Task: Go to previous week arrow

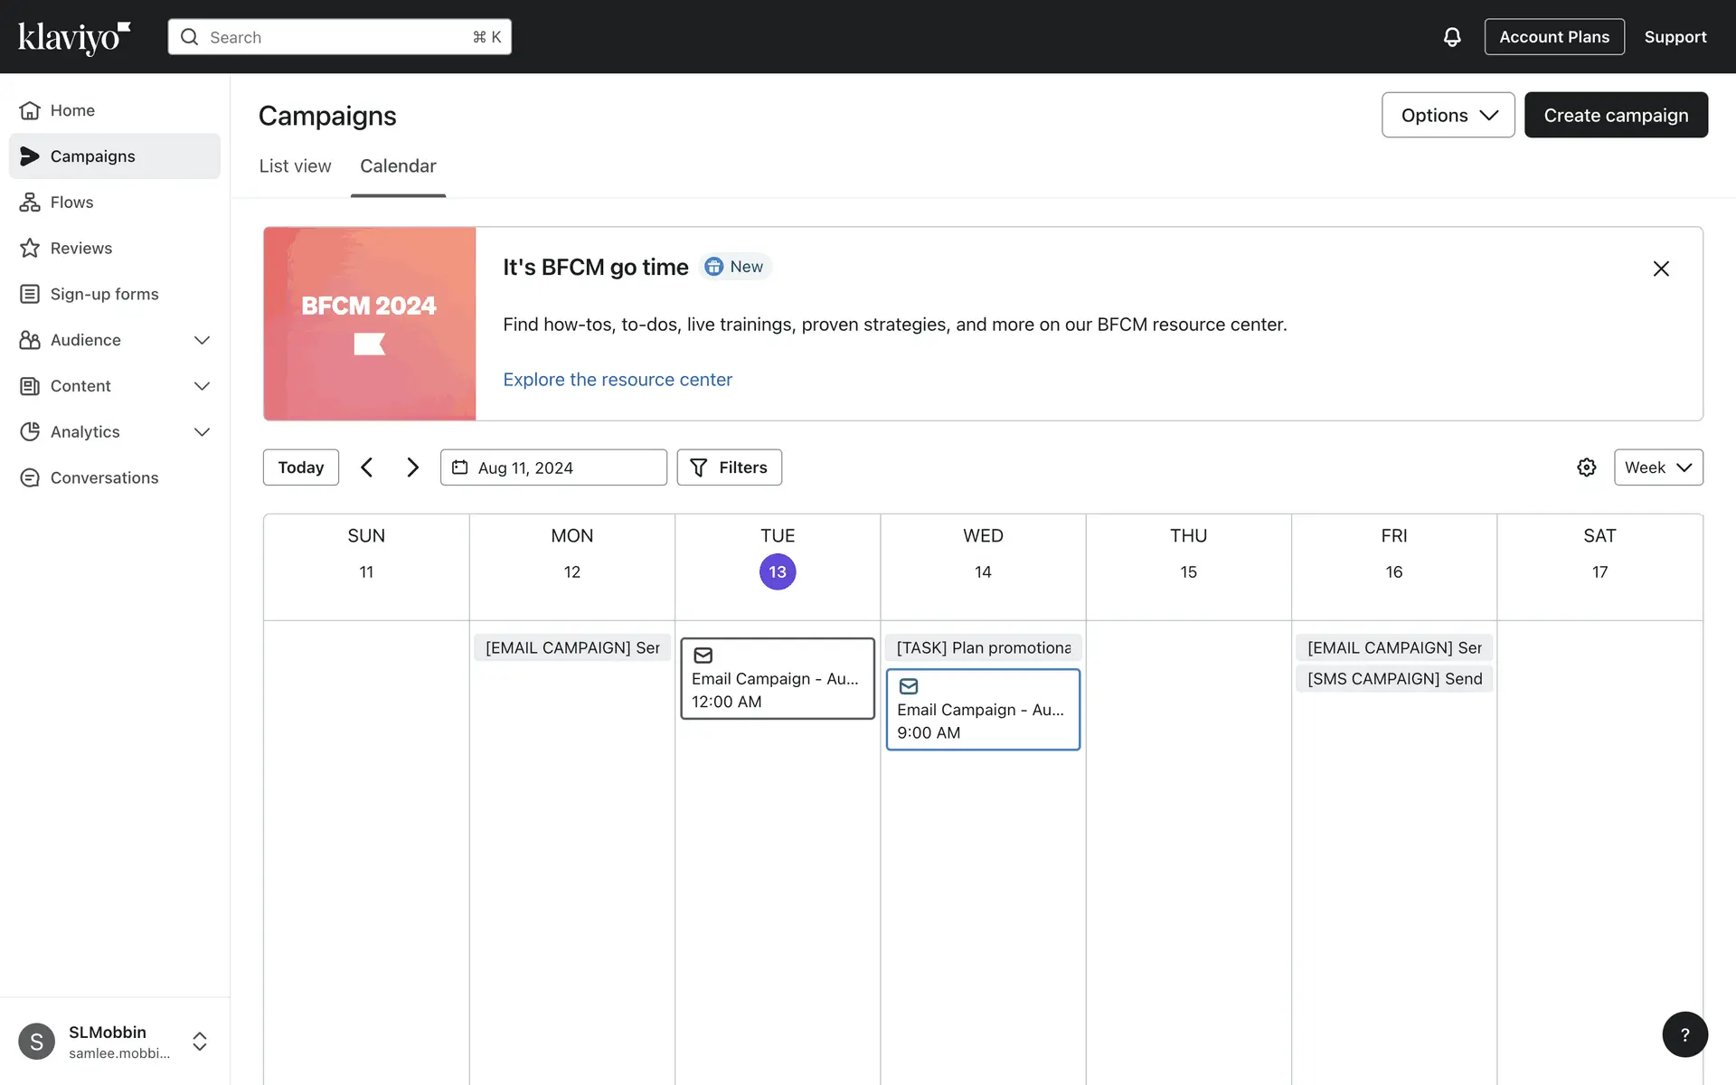Action: [x=367, y=467]
